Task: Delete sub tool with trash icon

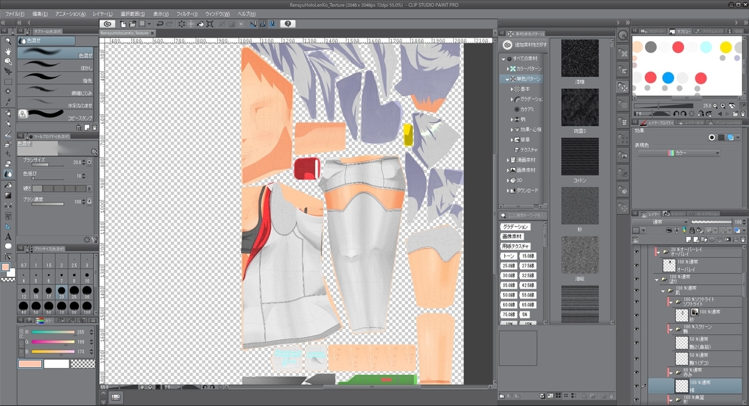Action: (94, 127)
